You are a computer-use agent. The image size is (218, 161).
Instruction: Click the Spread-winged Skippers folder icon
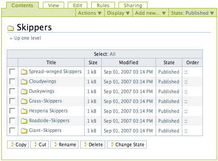click(x=24, y=72)
